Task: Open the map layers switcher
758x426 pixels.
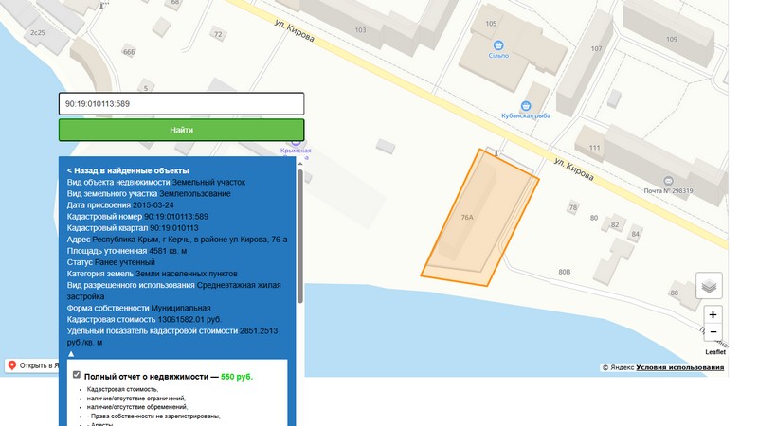Action: [x=709, y=285]
